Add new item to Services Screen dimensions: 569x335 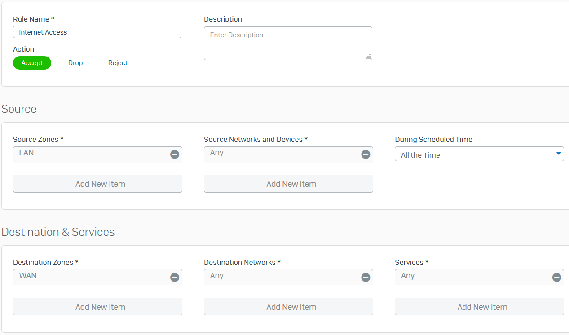(x=482, y=307)
